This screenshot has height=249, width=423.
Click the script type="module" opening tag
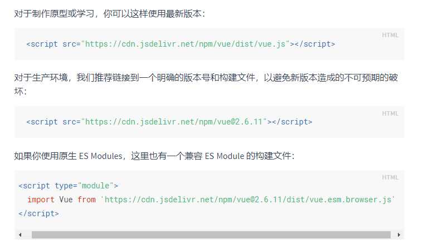pos(68,186)
